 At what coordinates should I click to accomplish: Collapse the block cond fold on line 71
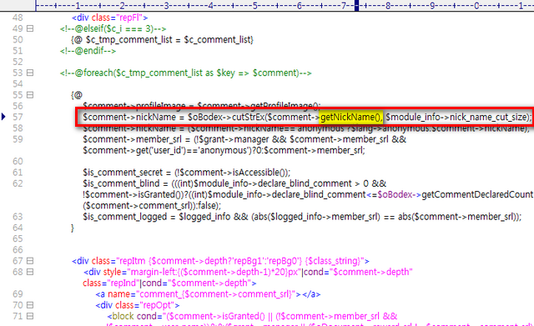tap(30, 316)
